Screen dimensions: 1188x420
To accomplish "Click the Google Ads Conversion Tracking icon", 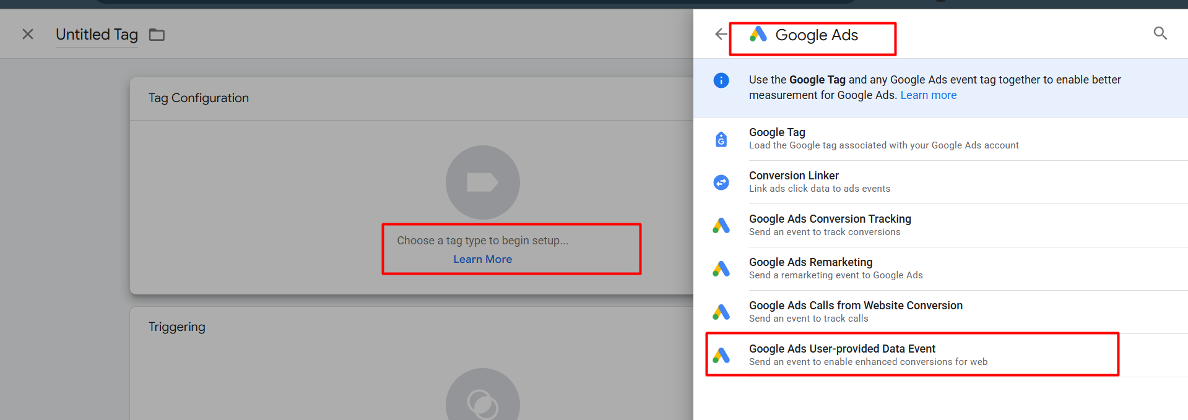I will (x=721, y=226).
